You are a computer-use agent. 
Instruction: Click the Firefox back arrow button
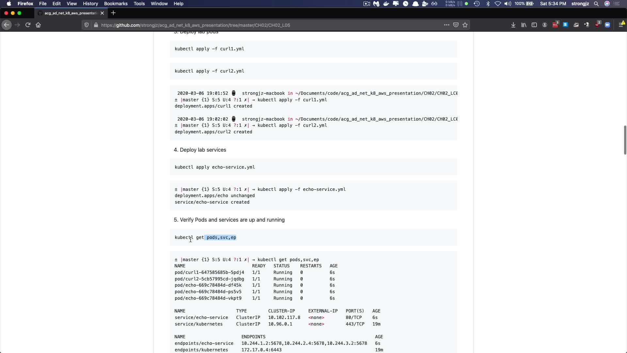(6, 25)
